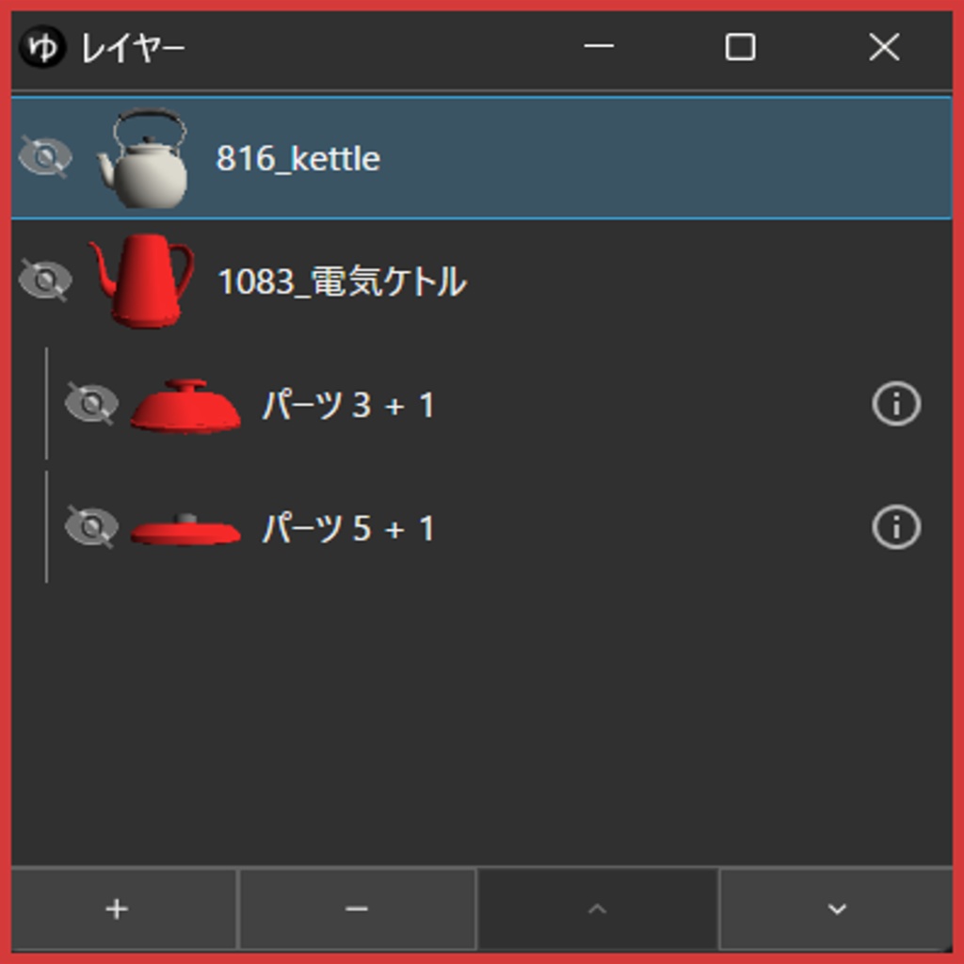Select the パーツ 3 + 1 item label

click(x=347, y=406)
